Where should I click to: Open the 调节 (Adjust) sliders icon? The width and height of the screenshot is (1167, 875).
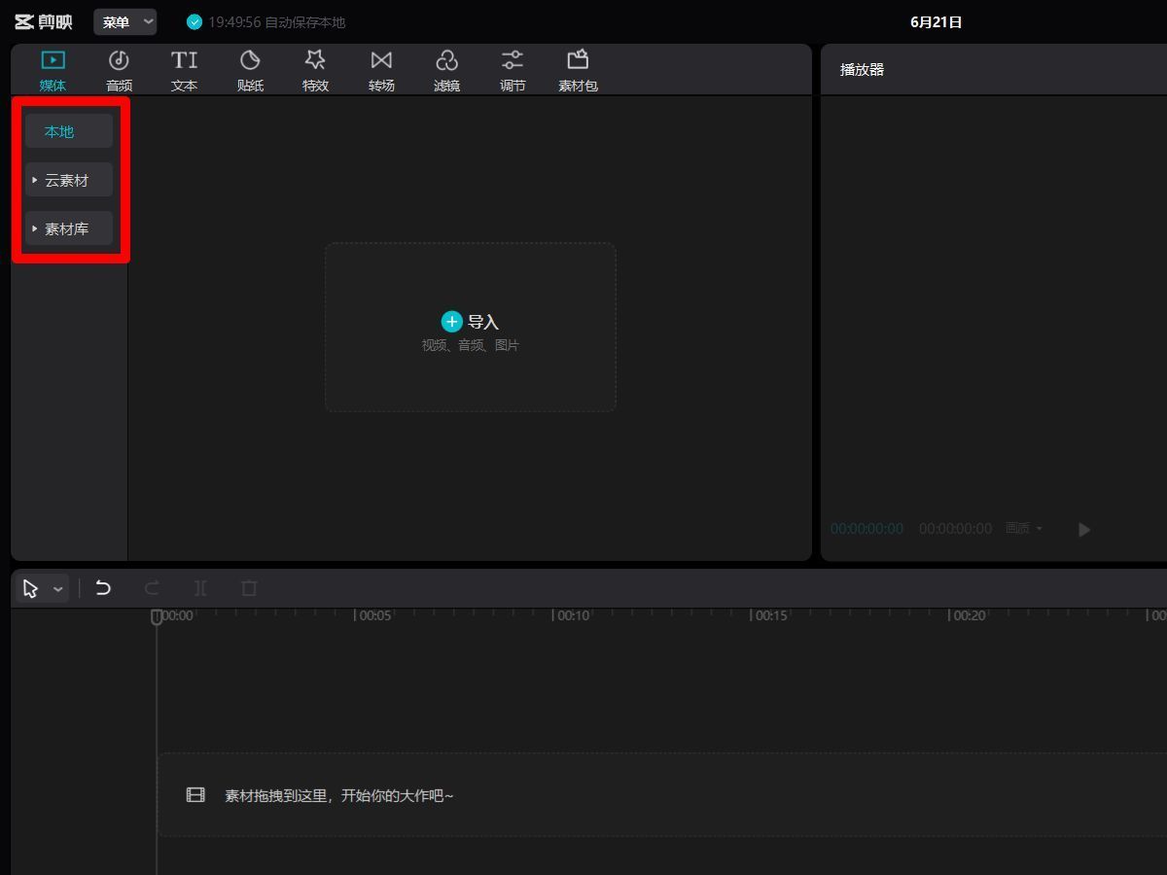tap(513, 61)
